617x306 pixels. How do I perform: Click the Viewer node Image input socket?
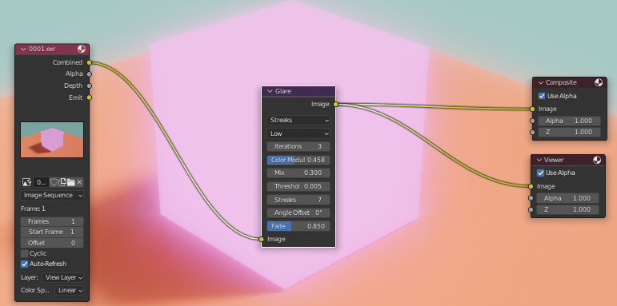tap(531, 186)
